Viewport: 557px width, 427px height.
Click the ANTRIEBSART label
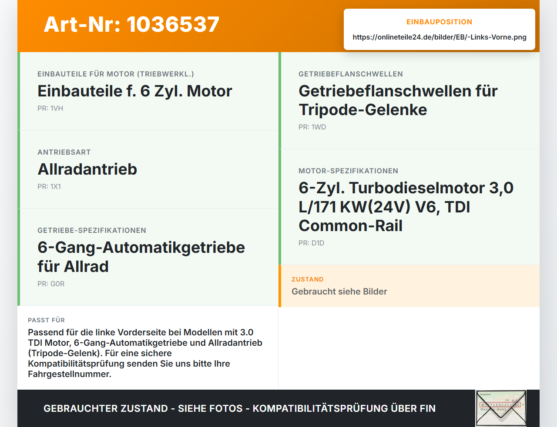64,152
